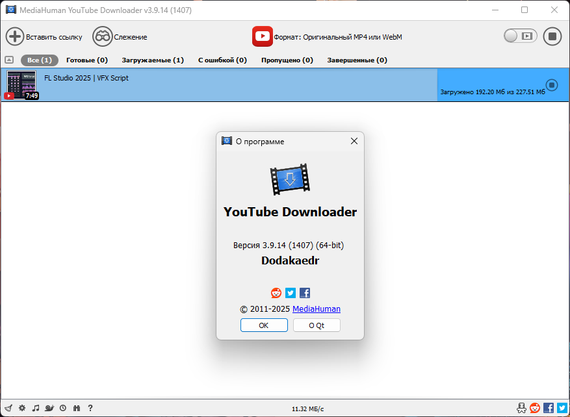Click title FL Studio 2025 | VFX Script
Viewport: 570px width, 417px height.
tap(86, 78)
